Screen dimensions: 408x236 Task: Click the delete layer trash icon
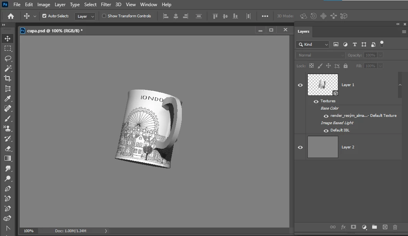[395, 227]
